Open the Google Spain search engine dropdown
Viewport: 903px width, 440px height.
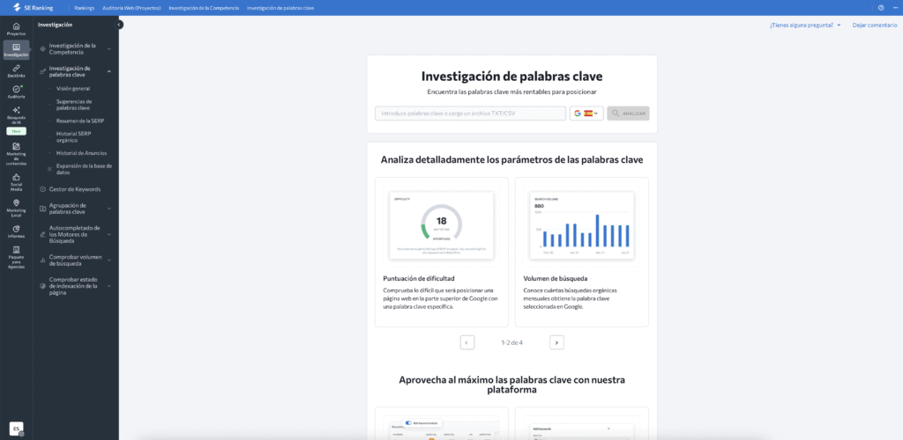point(586,114)
